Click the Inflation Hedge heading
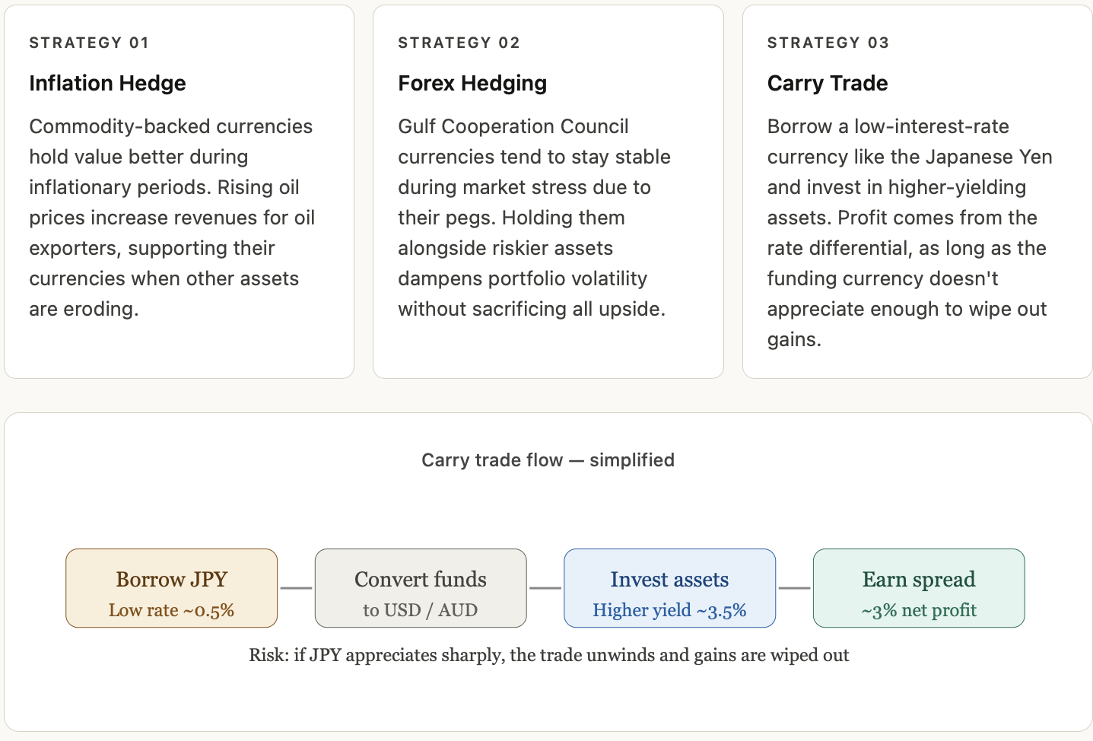The height and width of the screenshot is (741, 1093). [x=107, y=83]
